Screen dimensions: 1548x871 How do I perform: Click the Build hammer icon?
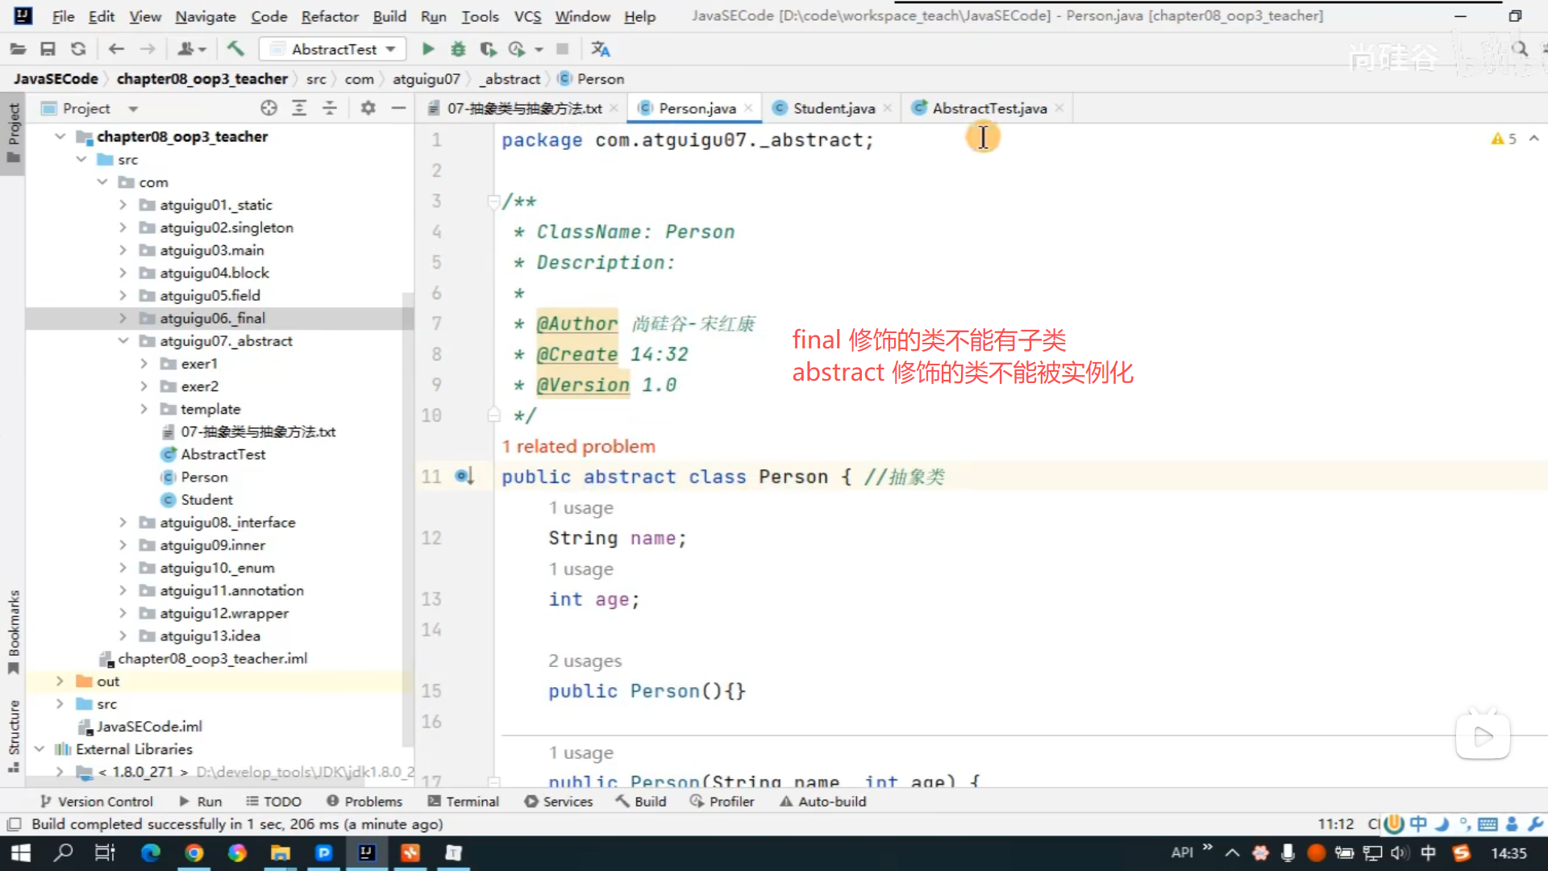coord(235,49)
